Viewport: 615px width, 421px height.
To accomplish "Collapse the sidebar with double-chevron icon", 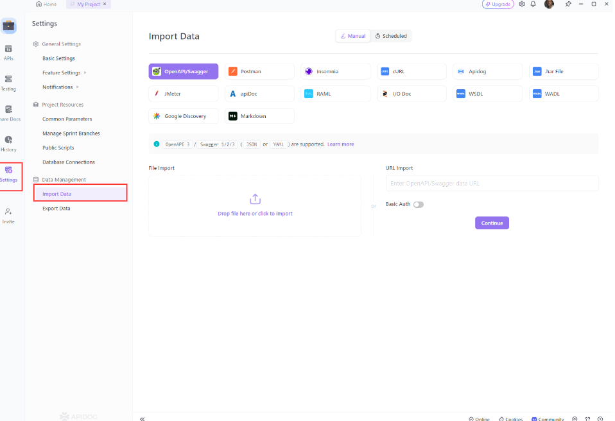I will point(143,418).
